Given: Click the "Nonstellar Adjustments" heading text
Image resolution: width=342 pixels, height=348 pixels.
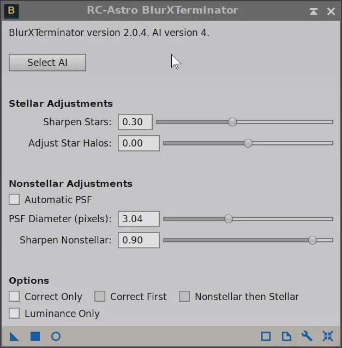Looking at the screenshot, I should pos(70,184).
